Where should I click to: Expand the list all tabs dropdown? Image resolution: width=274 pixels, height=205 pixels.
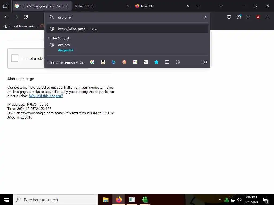tap(221, 6)
